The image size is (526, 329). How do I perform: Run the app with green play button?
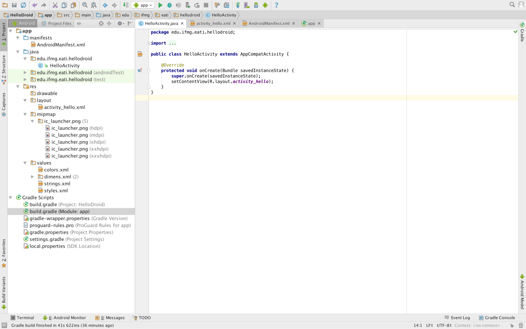click(160, 5)
